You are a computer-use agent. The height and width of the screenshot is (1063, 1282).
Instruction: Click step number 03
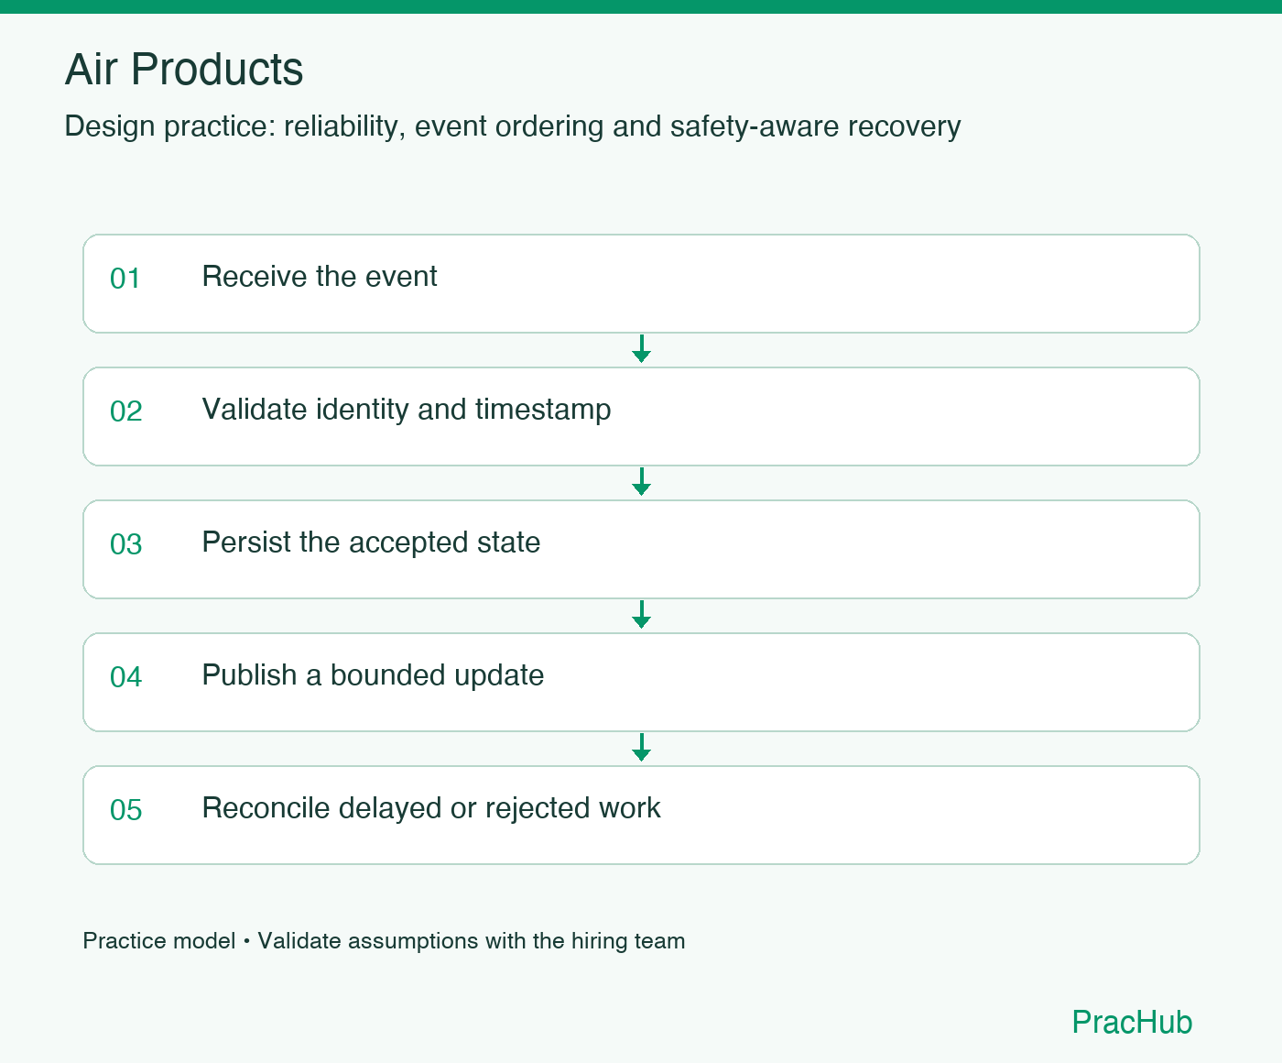(x=126, y=544)
